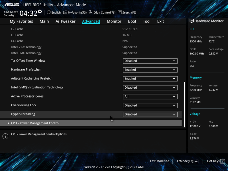228x171 pixels.
Task: Switch to Monitor tab
Action: point(114,21)
